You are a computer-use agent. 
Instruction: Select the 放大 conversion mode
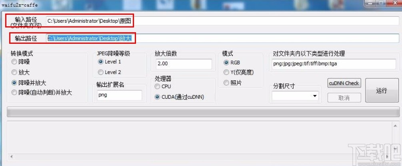[20, 72]
